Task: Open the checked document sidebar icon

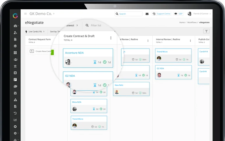Action: click(x=15, y=106)
